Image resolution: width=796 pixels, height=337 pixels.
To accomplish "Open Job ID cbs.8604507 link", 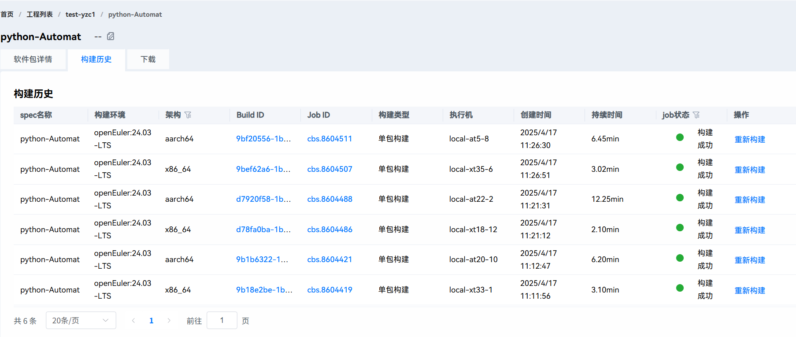I will (330, 169).
